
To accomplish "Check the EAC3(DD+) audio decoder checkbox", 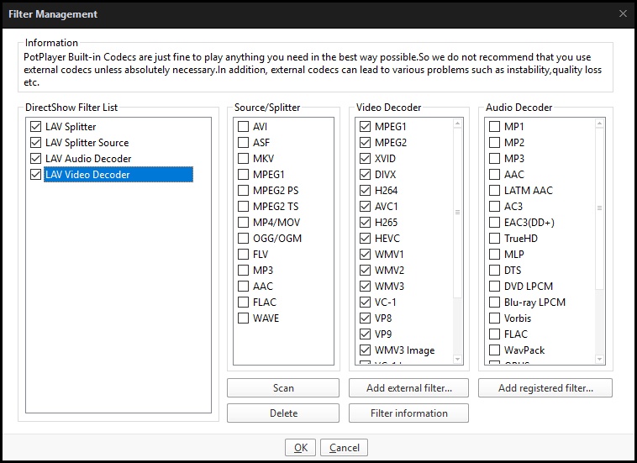I will (494, 223).
